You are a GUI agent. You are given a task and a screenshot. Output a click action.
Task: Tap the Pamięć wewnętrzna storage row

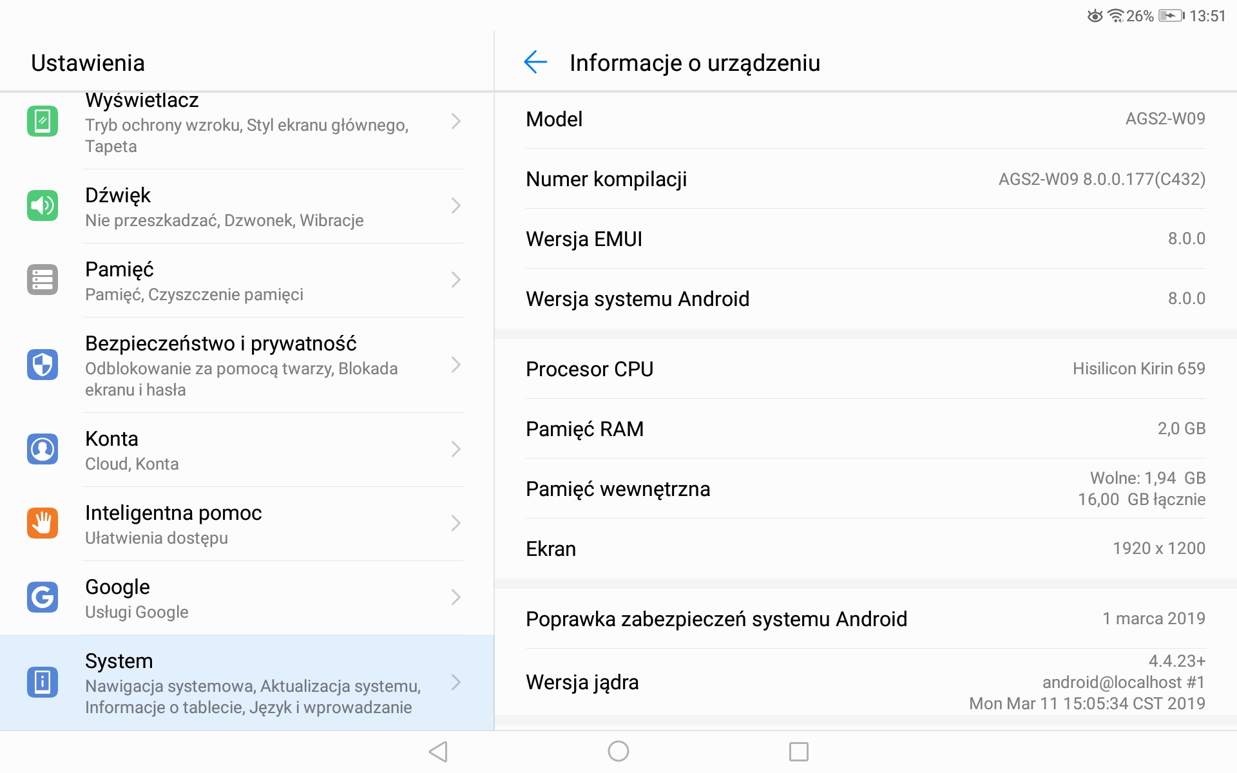click(865, 489)
